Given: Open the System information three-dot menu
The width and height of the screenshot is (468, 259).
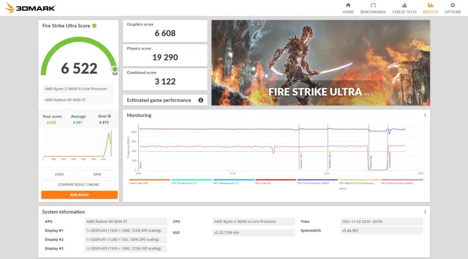Looking at the screenshot, I should (x=425, y=212).
